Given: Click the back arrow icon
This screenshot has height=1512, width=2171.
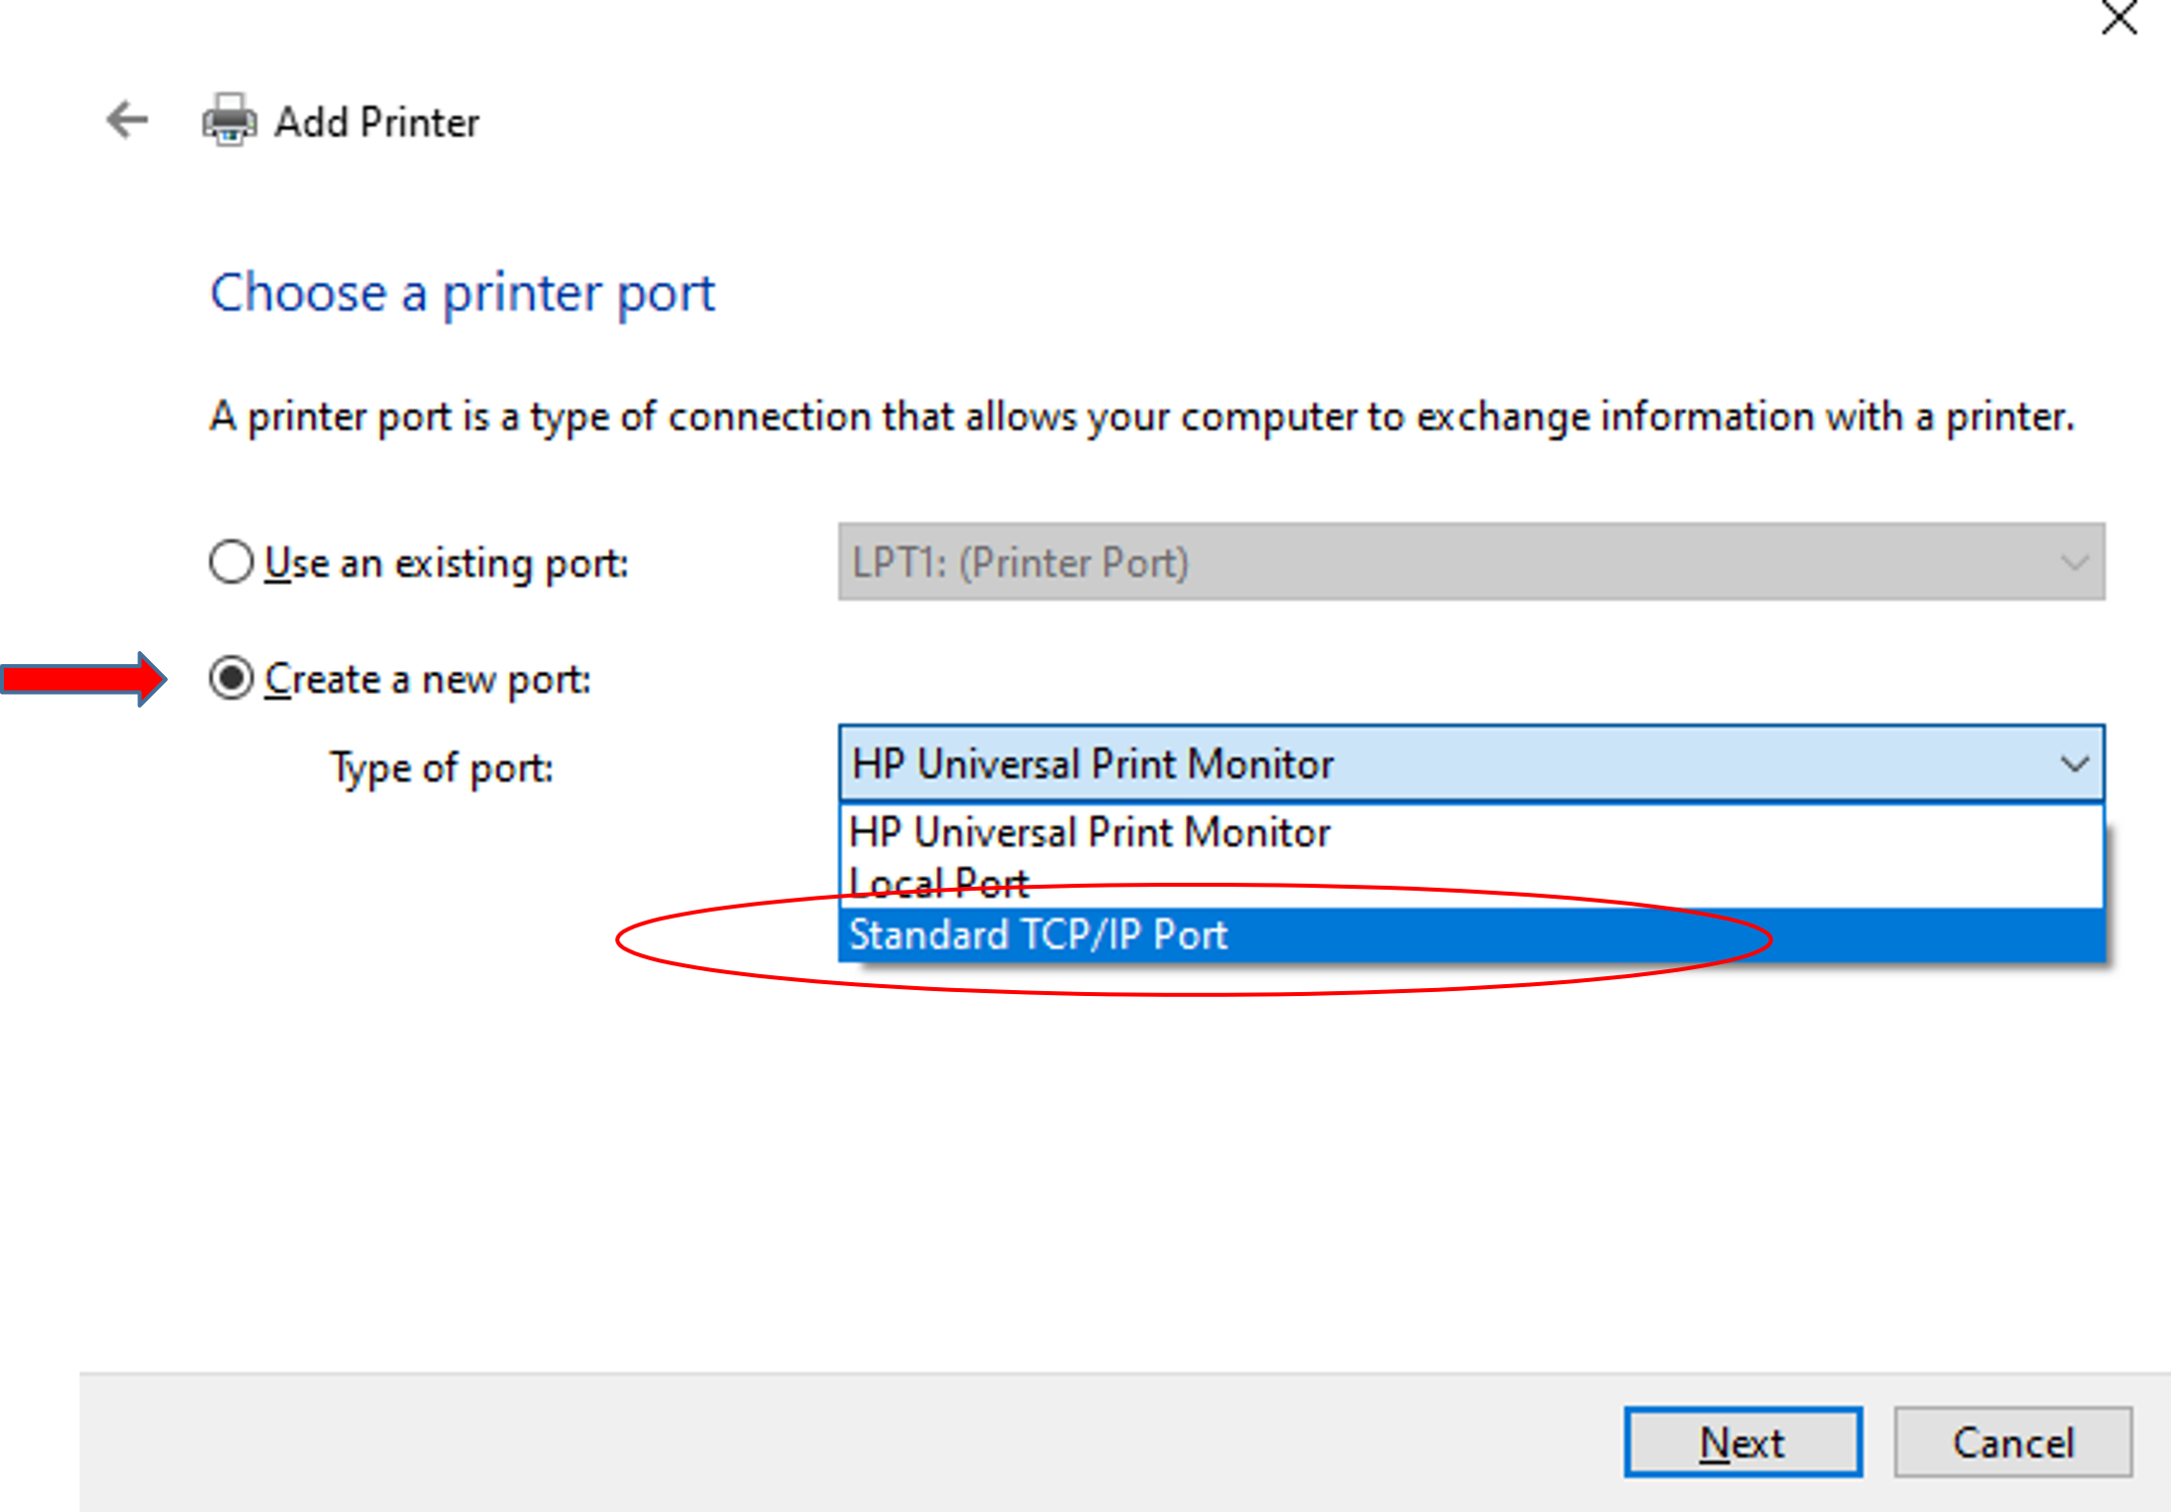Looking at the screenshot, I should (127, 120).
